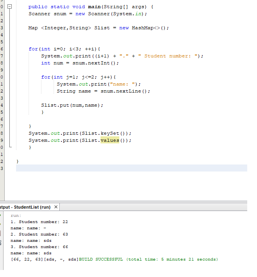Click the 'public static void main' declaration line
The height and width of the screenshot is (277, 257).
pos(91,7)
